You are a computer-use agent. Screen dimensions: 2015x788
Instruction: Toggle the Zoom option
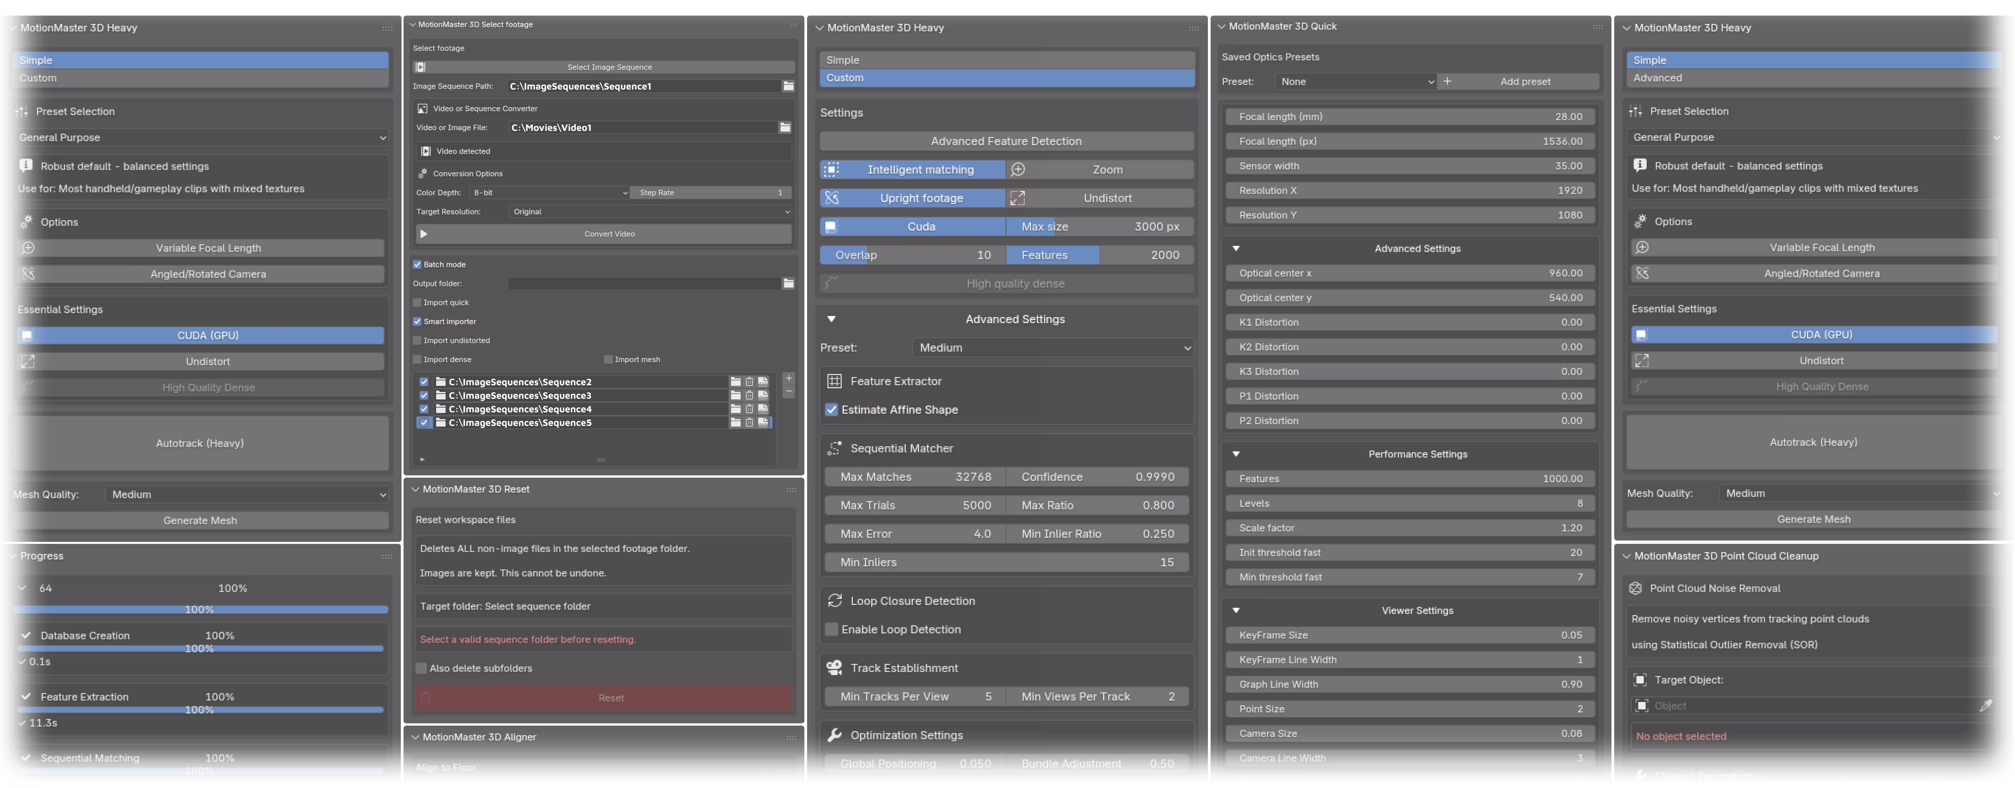click(1100, 170)
